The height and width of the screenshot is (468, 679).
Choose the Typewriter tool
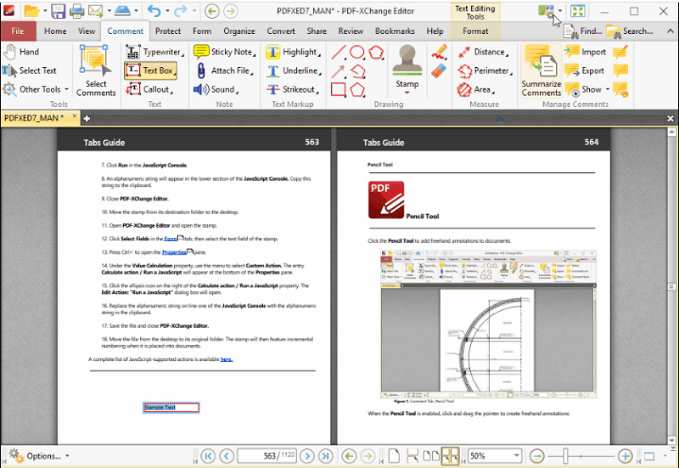point(155,52)
